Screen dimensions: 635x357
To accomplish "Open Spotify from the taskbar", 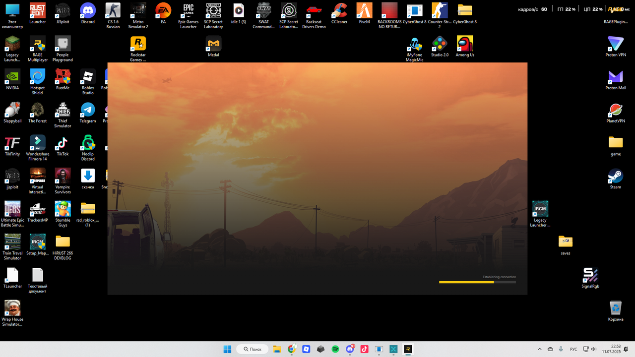I will coord(335,349).
